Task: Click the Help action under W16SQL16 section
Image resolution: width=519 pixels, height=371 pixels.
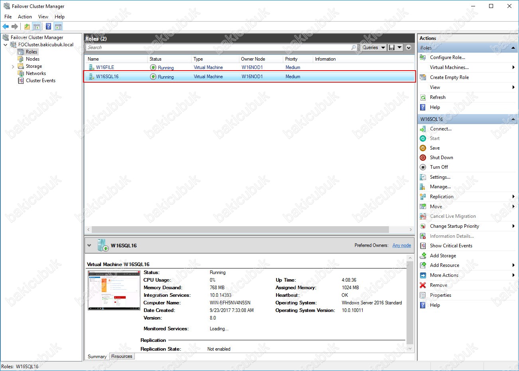Action: coord(435,305)
